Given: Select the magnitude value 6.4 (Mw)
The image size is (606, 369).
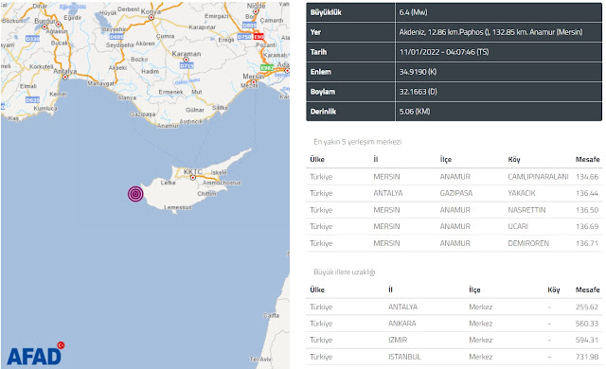Looking at the screenshot, I should click(x=414, y=12).
